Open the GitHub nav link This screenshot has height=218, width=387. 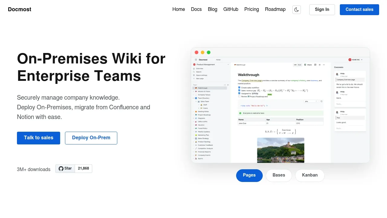231,9
